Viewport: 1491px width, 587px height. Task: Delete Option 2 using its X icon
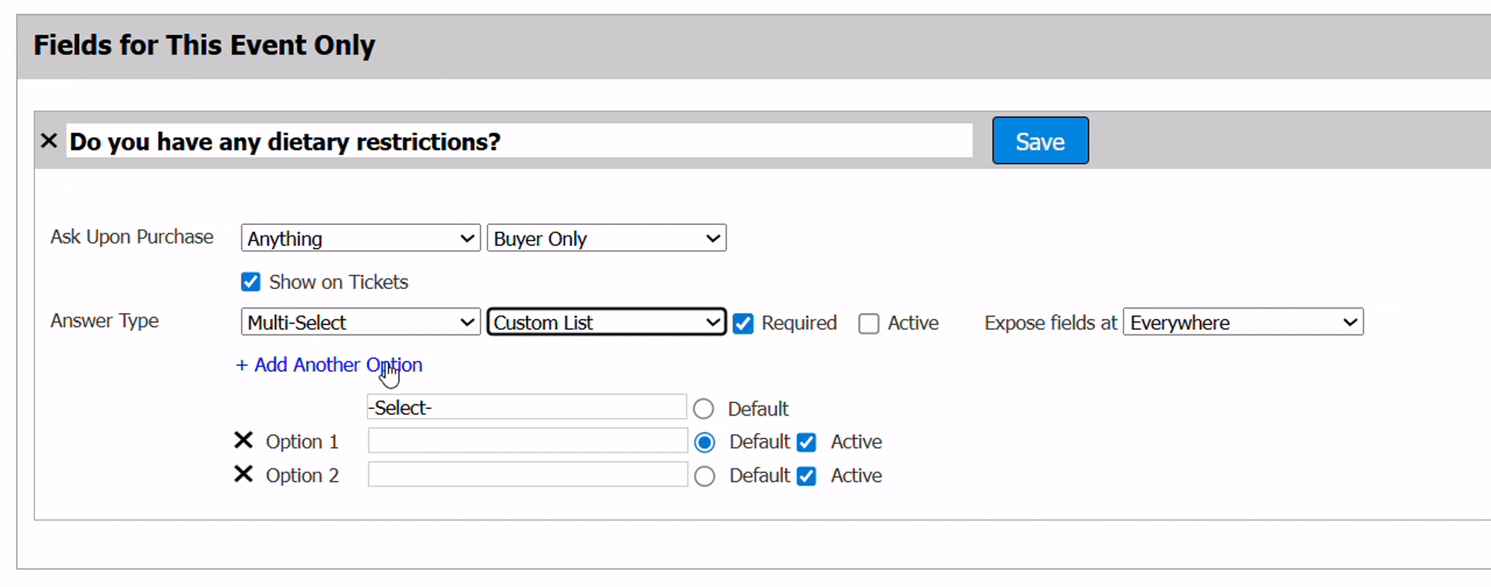(x=243, y=475)
